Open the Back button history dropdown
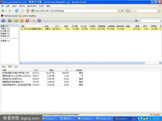 pyautogui.click(x=6, y=11)
